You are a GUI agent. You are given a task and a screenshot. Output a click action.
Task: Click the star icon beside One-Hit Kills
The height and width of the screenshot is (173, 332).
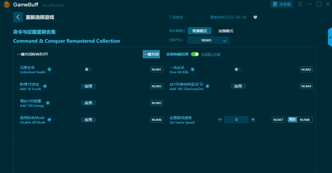193,69
